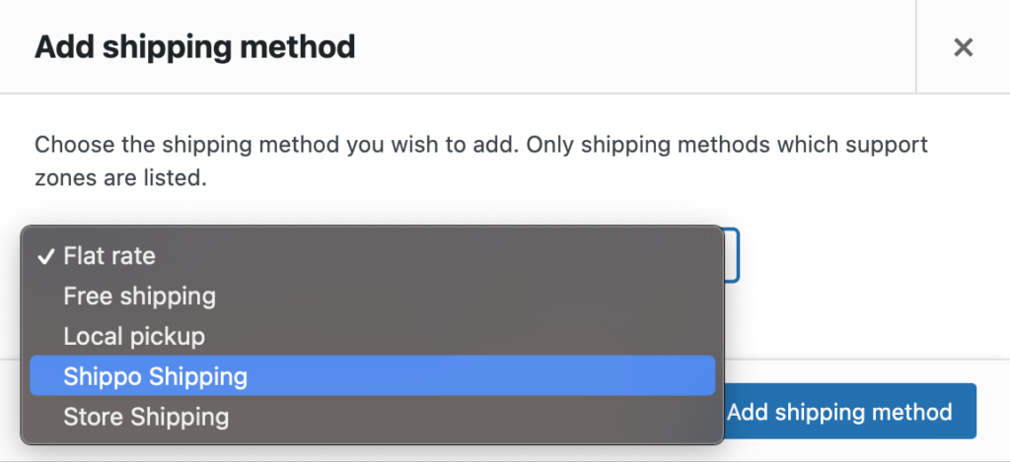
Task: Click the "Choose the shipping method" description text
Action: tap(187, 145)
